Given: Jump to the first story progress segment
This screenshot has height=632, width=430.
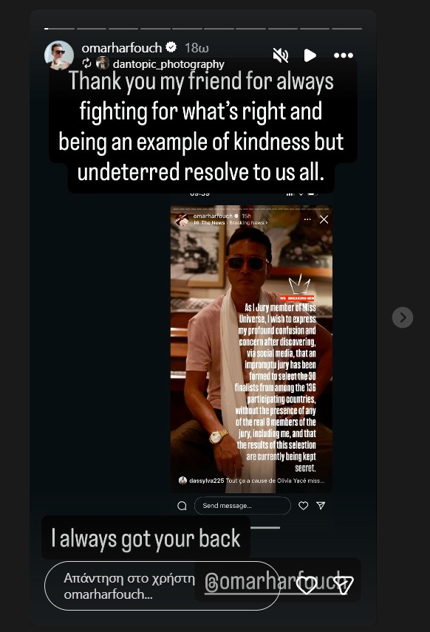Looking at the screenshot, I should [59, 29].
